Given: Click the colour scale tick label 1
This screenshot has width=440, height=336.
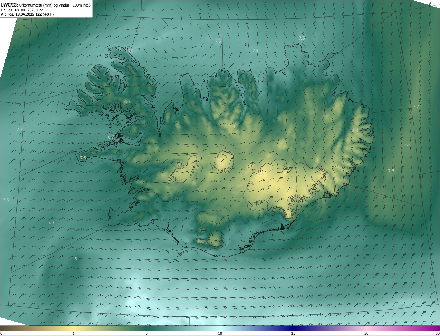Looking at the screenshot, I should pos(74,334).
